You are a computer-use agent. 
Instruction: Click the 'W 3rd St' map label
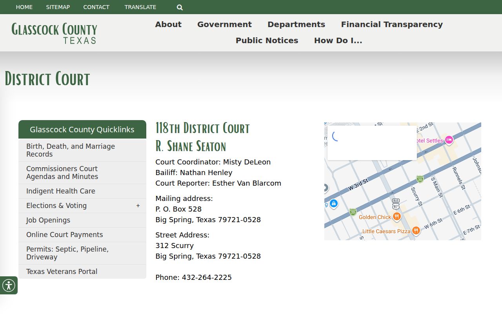pos(358,184)
